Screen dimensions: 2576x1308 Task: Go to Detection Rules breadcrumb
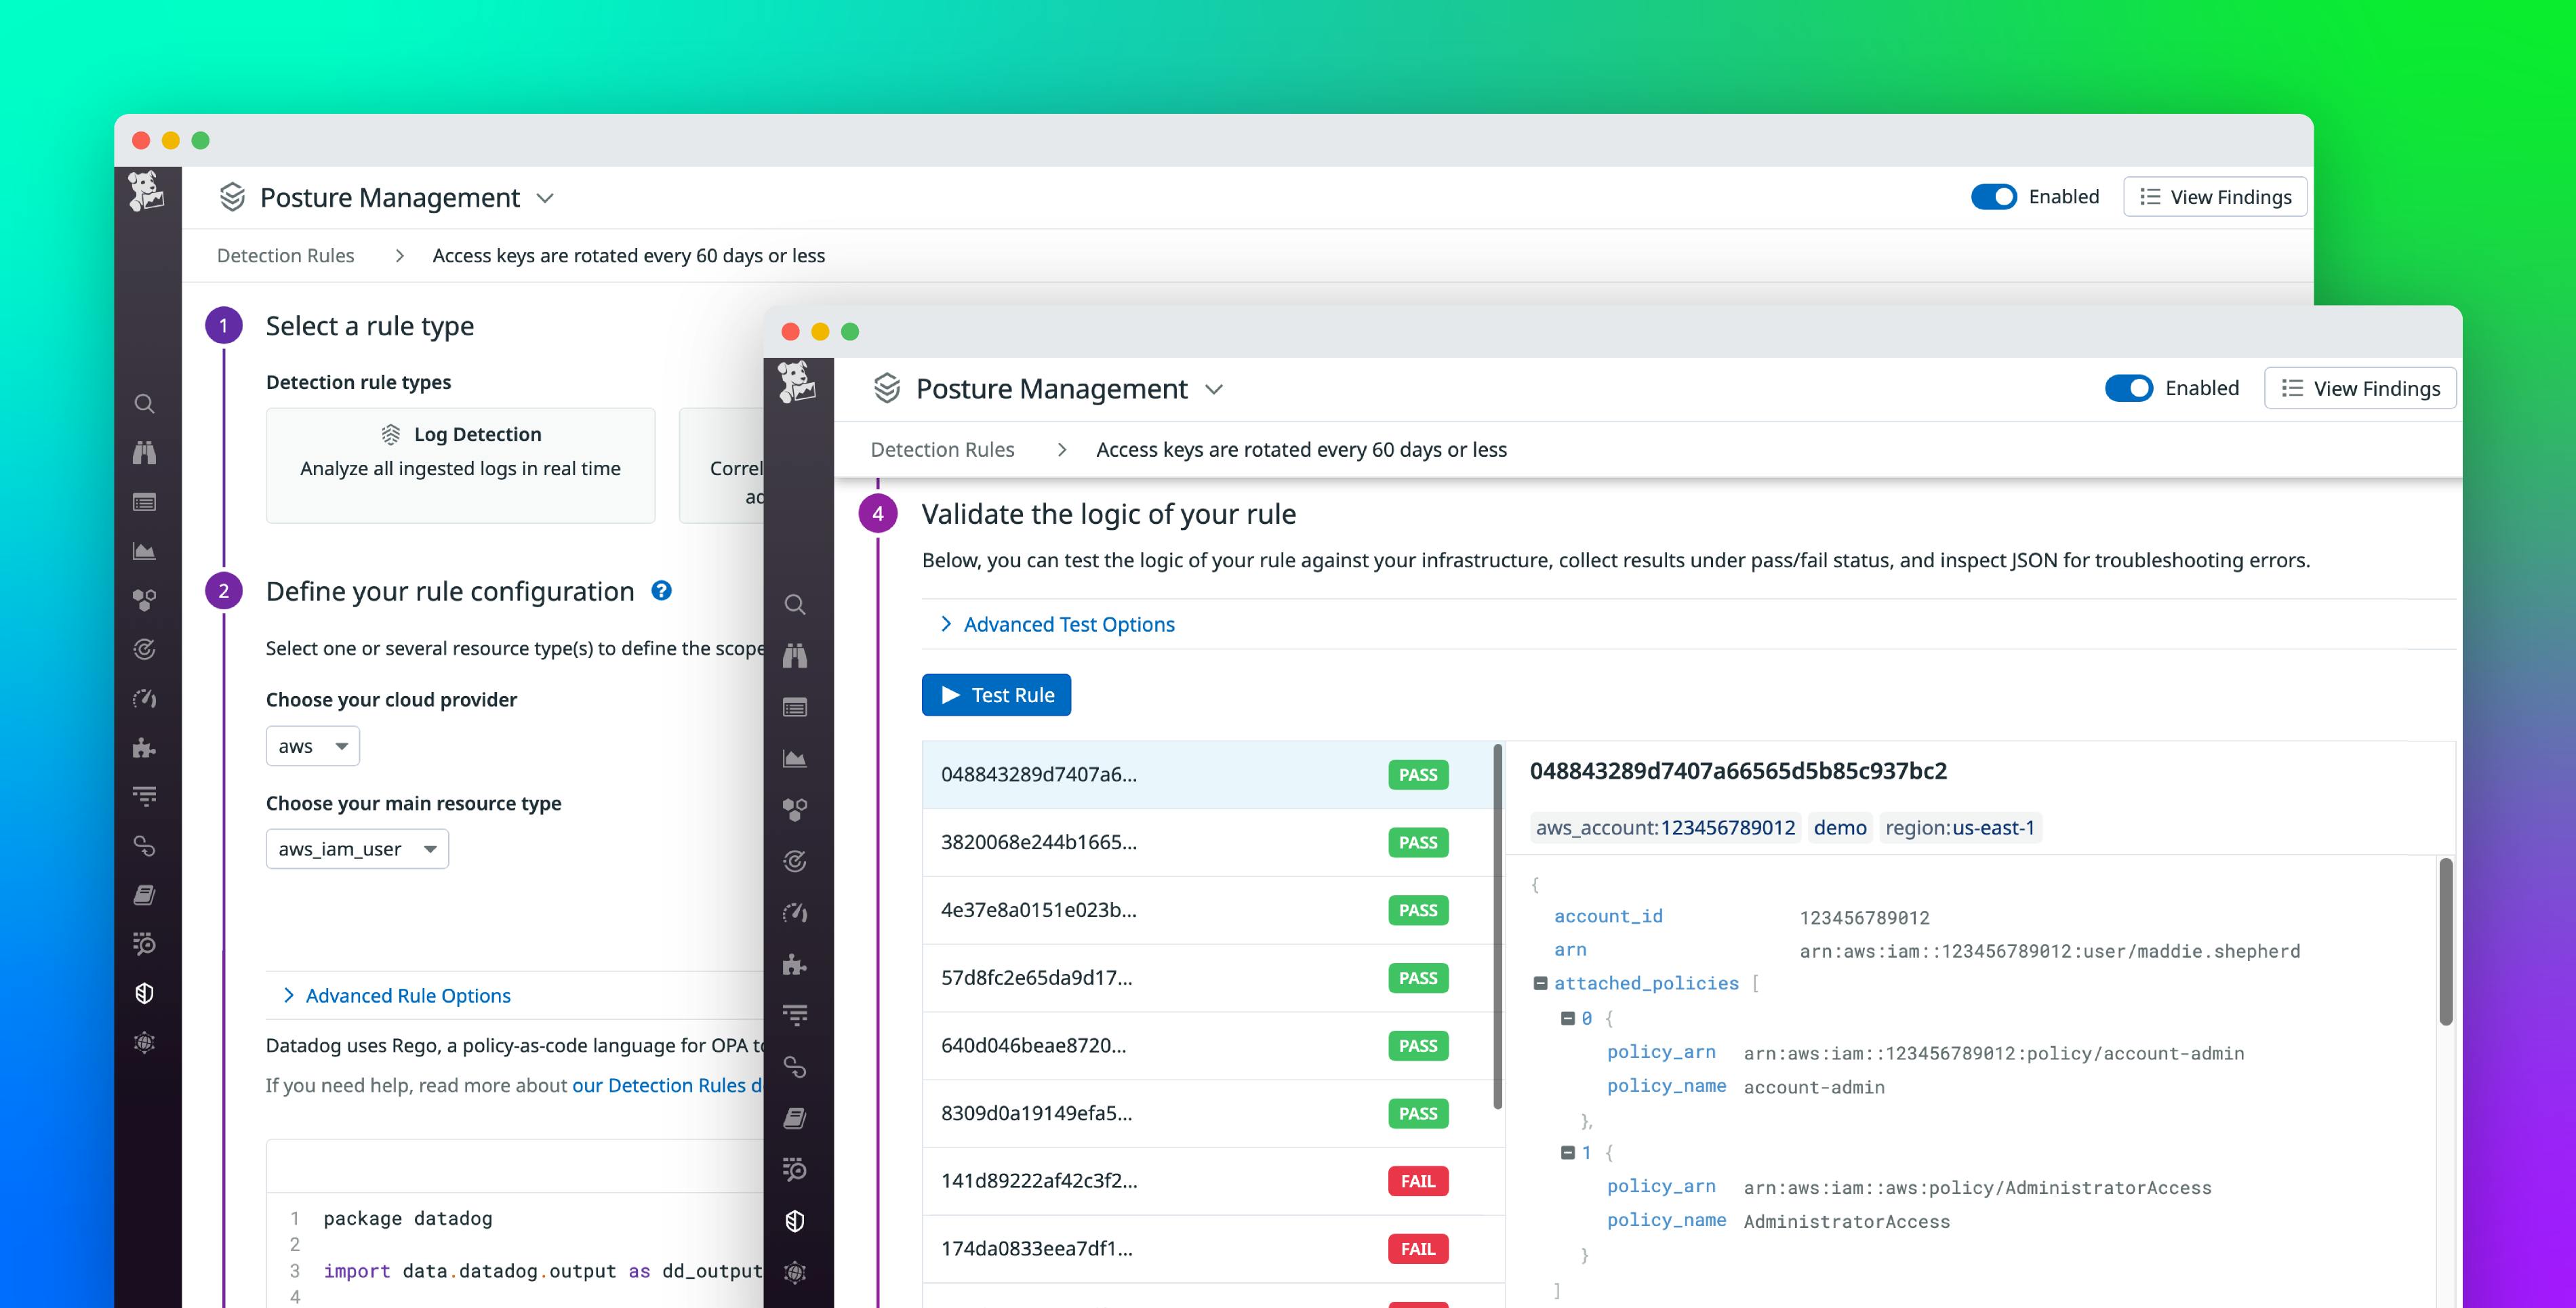(942, 449)
